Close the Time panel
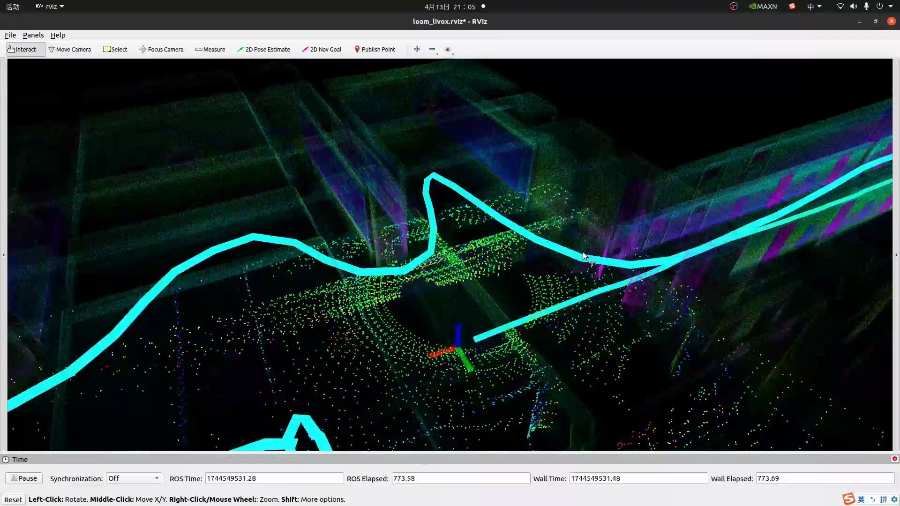Image resolution: width=900 pixels, height=506 pixels. pos(894,459)
